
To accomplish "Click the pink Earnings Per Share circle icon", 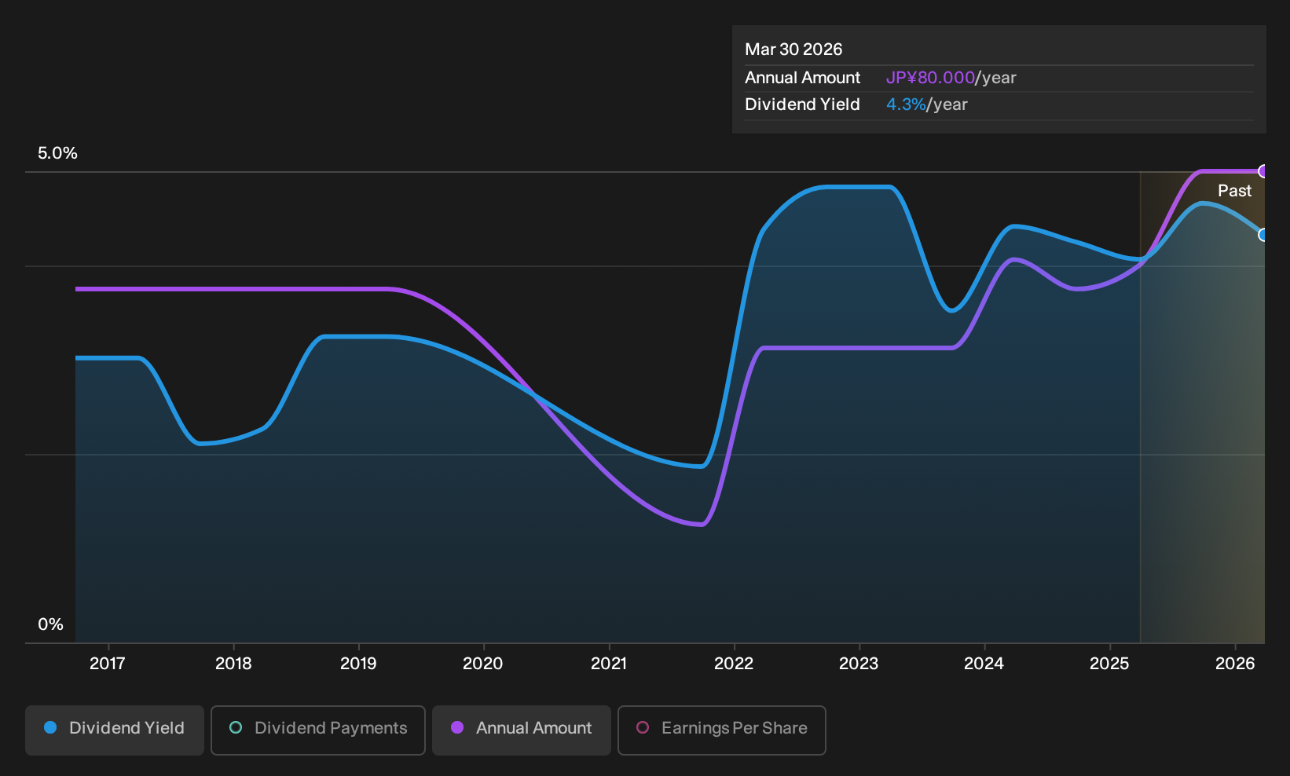I will click(x=643, y=728).
